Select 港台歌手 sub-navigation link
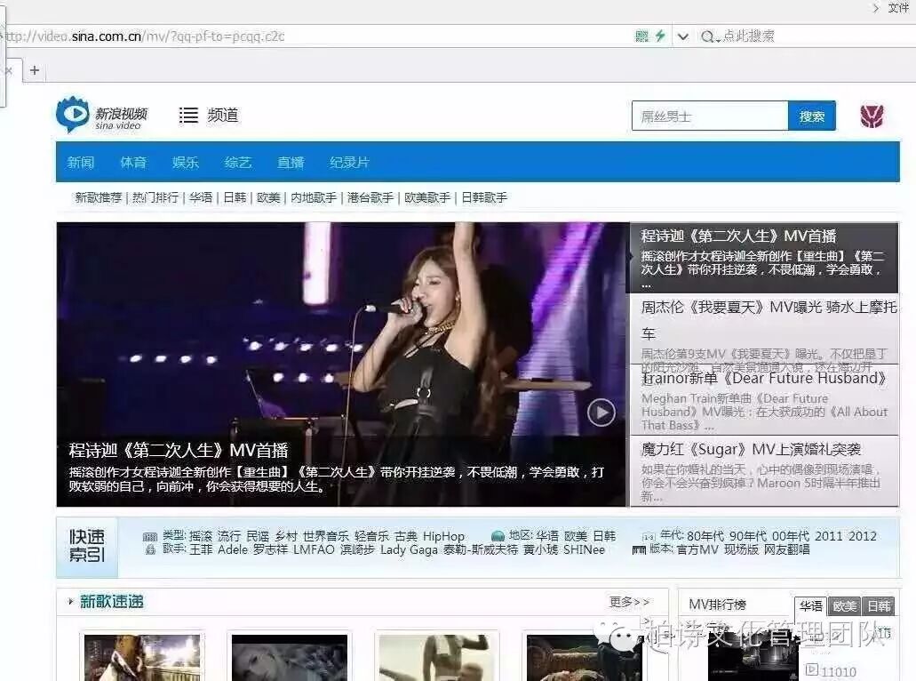The width and height of the screenshot is (916, 681). (370, 197)
